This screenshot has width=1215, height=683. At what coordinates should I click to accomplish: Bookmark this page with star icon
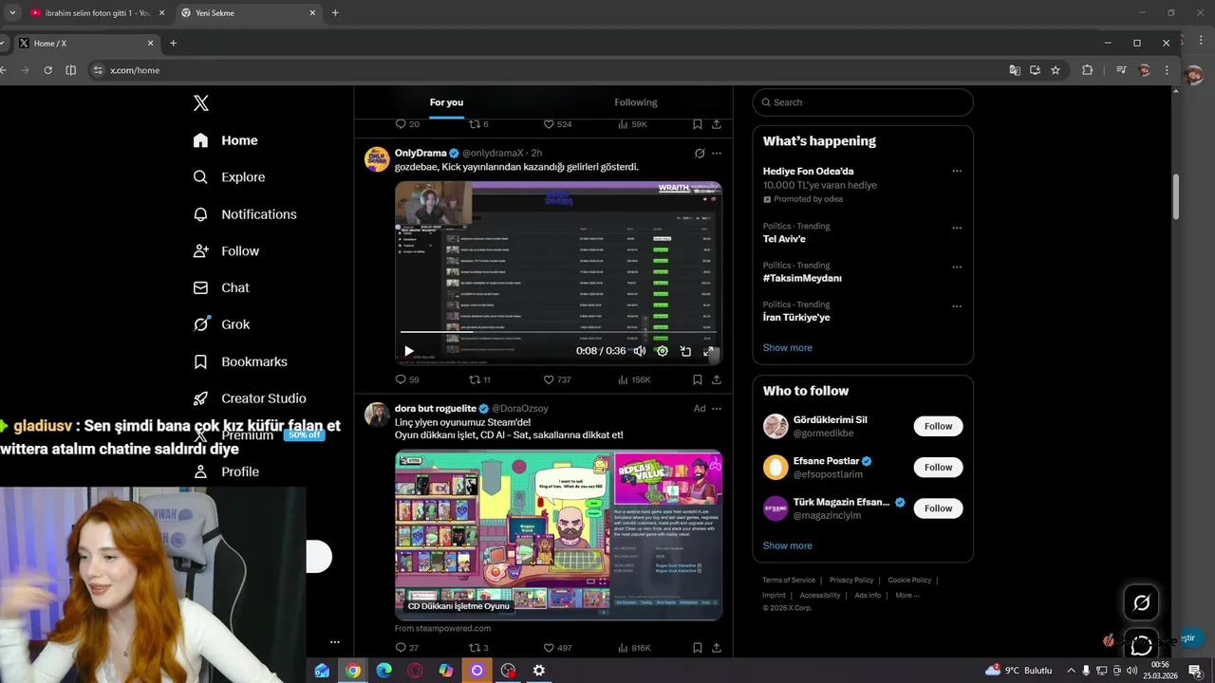click(x=1056, y=70)
